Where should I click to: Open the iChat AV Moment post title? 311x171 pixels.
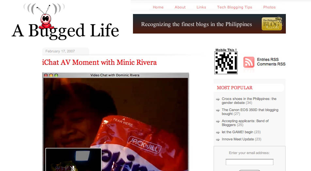pos(99,62)
